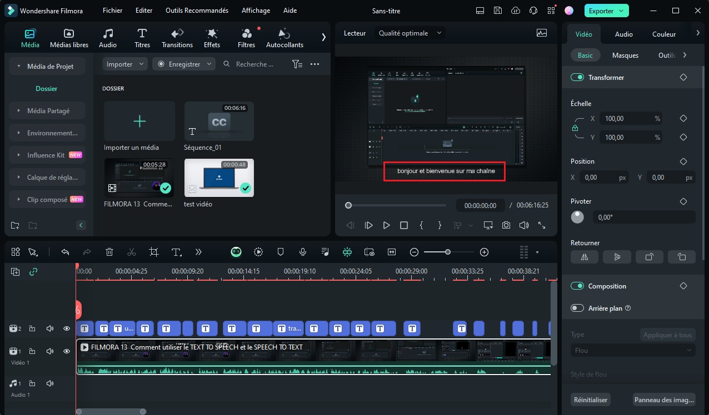
Task: Switch to the Transitions tab
Action: tap(177, 38)
